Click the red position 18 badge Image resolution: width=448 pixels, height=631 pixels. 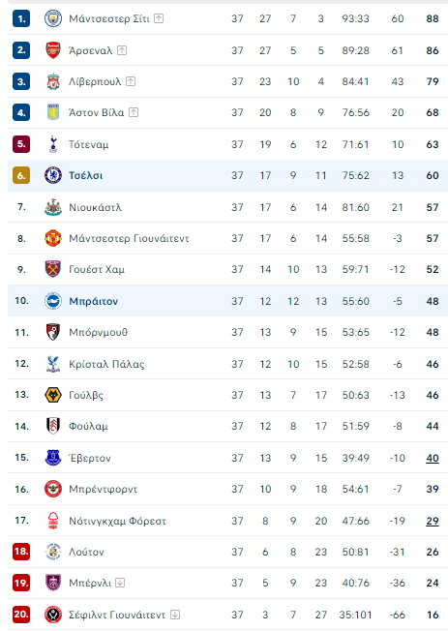tap(21, 552)
